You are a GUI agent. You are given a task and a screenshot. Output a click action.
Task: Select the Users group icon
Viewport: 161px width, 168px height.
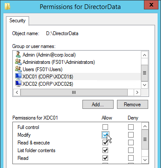(x=18, y=69)
